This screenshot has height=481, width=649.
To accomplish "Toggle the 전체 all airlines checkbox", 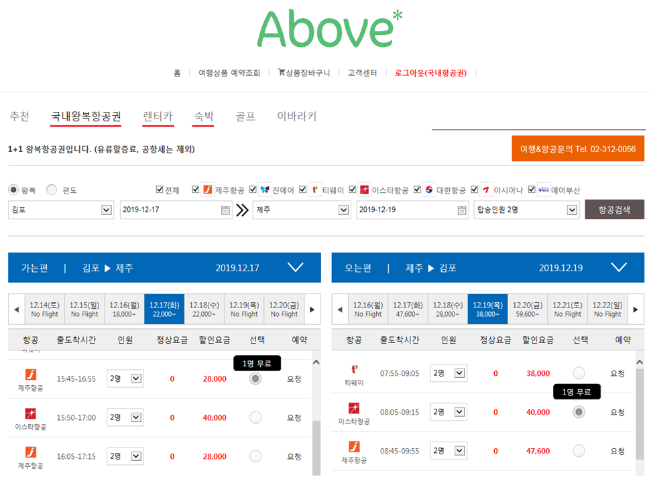I will [x=160, y=190].
